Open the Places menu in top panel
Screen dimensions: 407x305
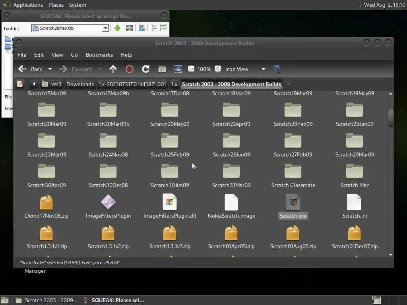coord(56,5)
